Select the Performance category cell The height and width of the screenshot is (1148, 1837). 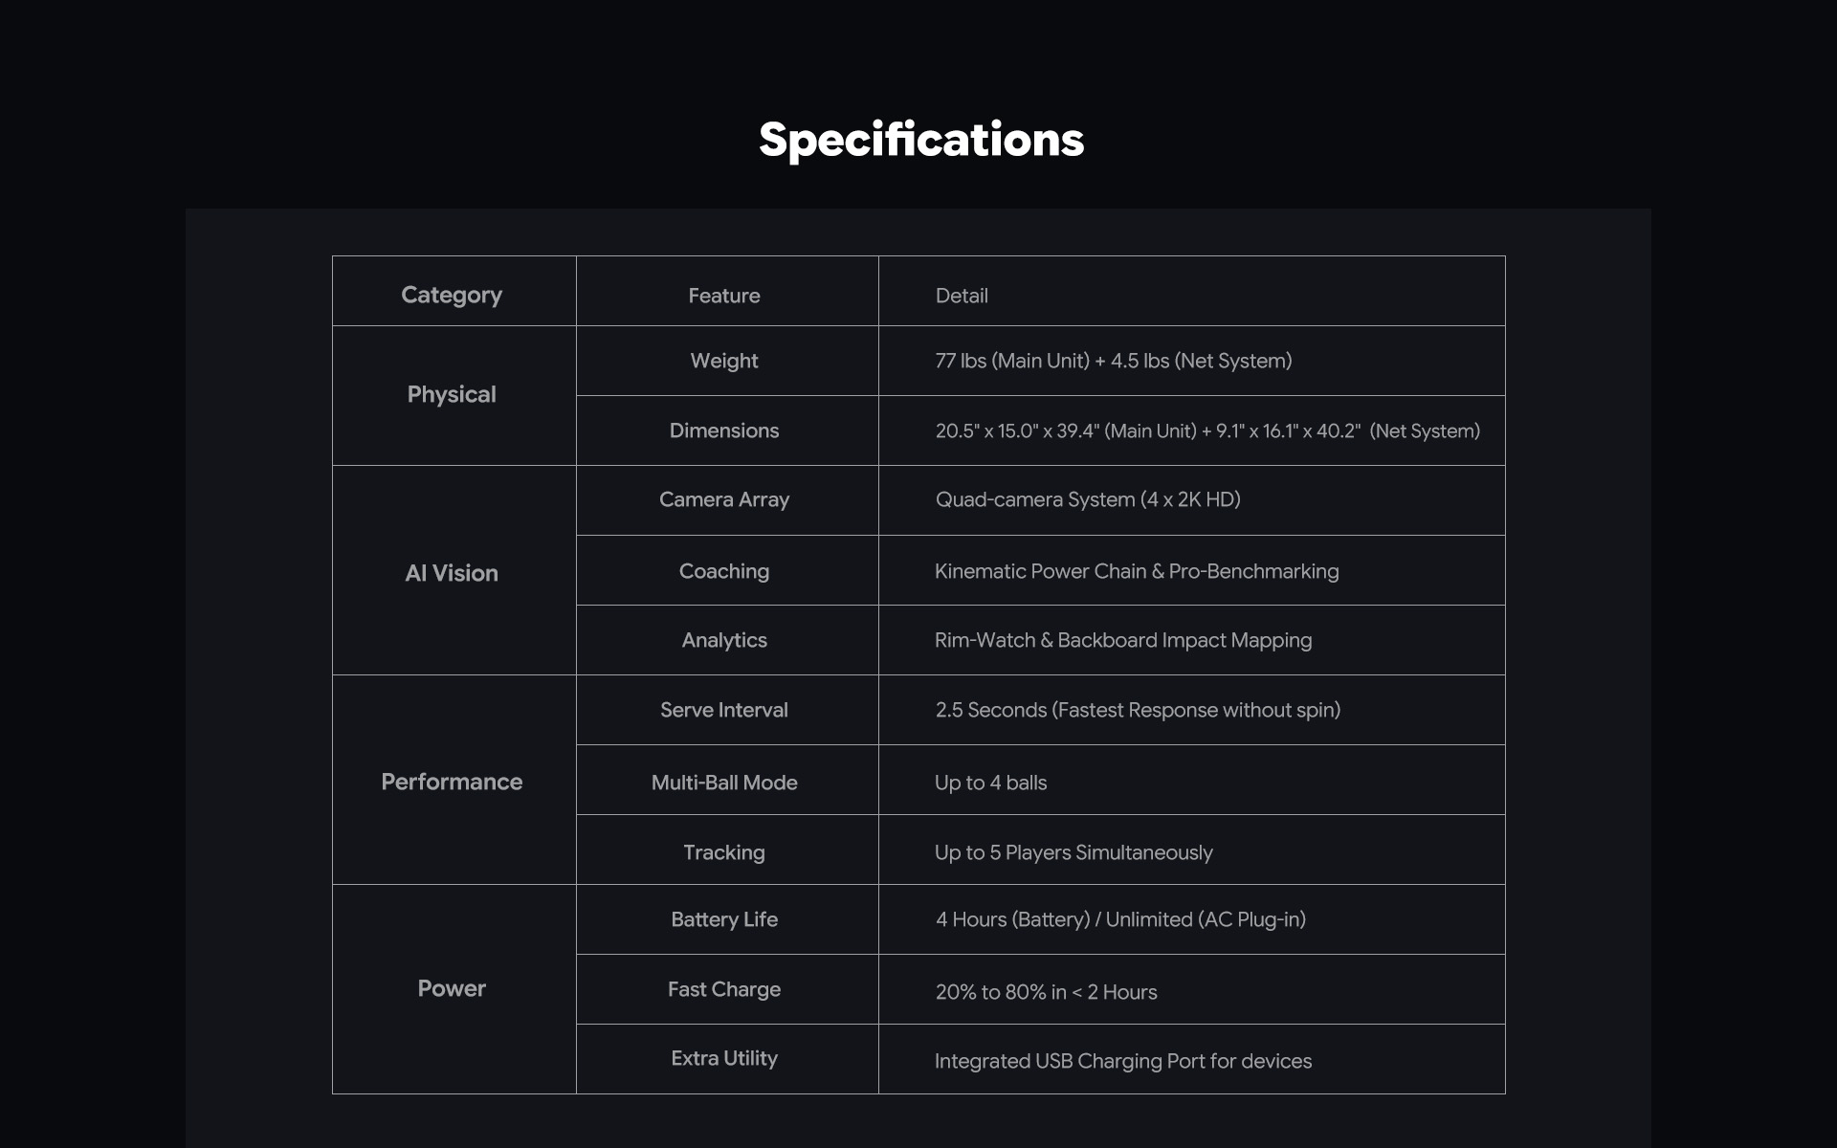click(x=452, y=782)
